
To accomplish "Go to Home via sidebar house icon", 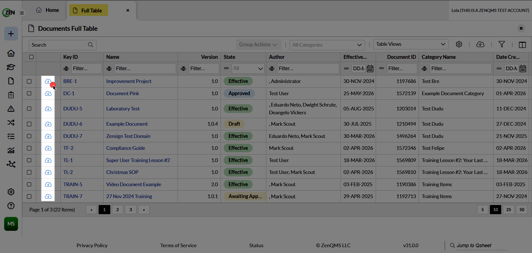I will pos(11,53).
